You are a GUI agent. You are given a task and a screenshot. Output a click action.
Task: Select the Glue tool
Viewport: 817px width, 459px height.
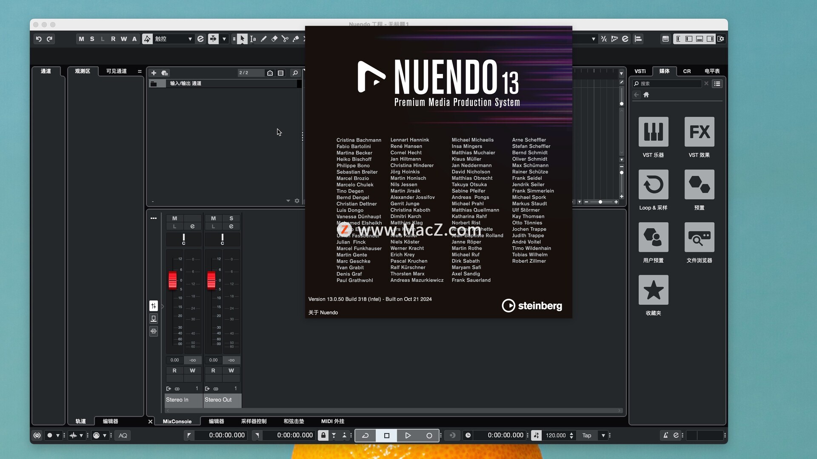click(296, 39)
